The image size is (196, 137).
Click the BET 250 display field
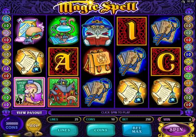click(x=136, y=120)
